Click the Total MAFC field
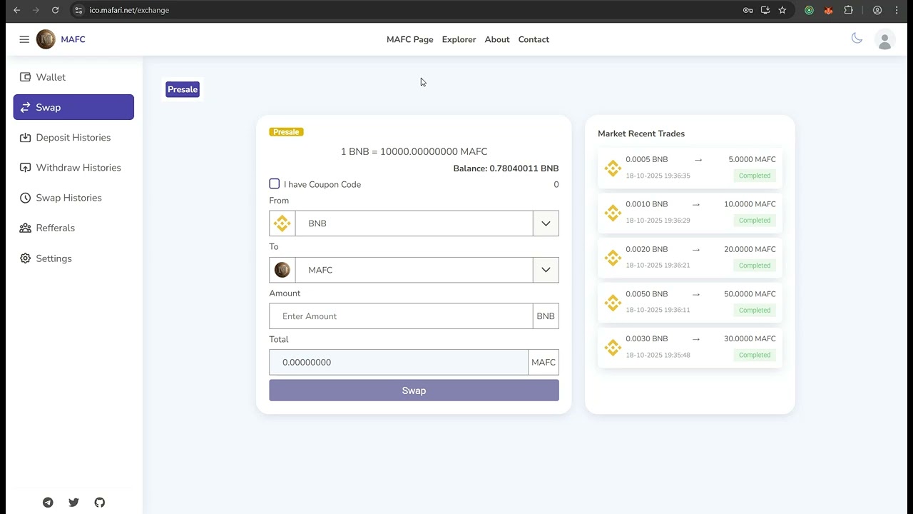Viewport: 913px width, 514px height. coord(399,362)
